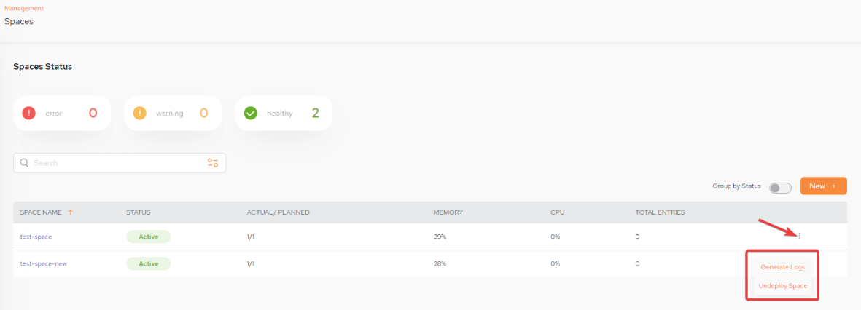This screenshot has height=310, width=861.
Task: Click the red error status icon
Action: pyautogui.click(x=28, y=114)
